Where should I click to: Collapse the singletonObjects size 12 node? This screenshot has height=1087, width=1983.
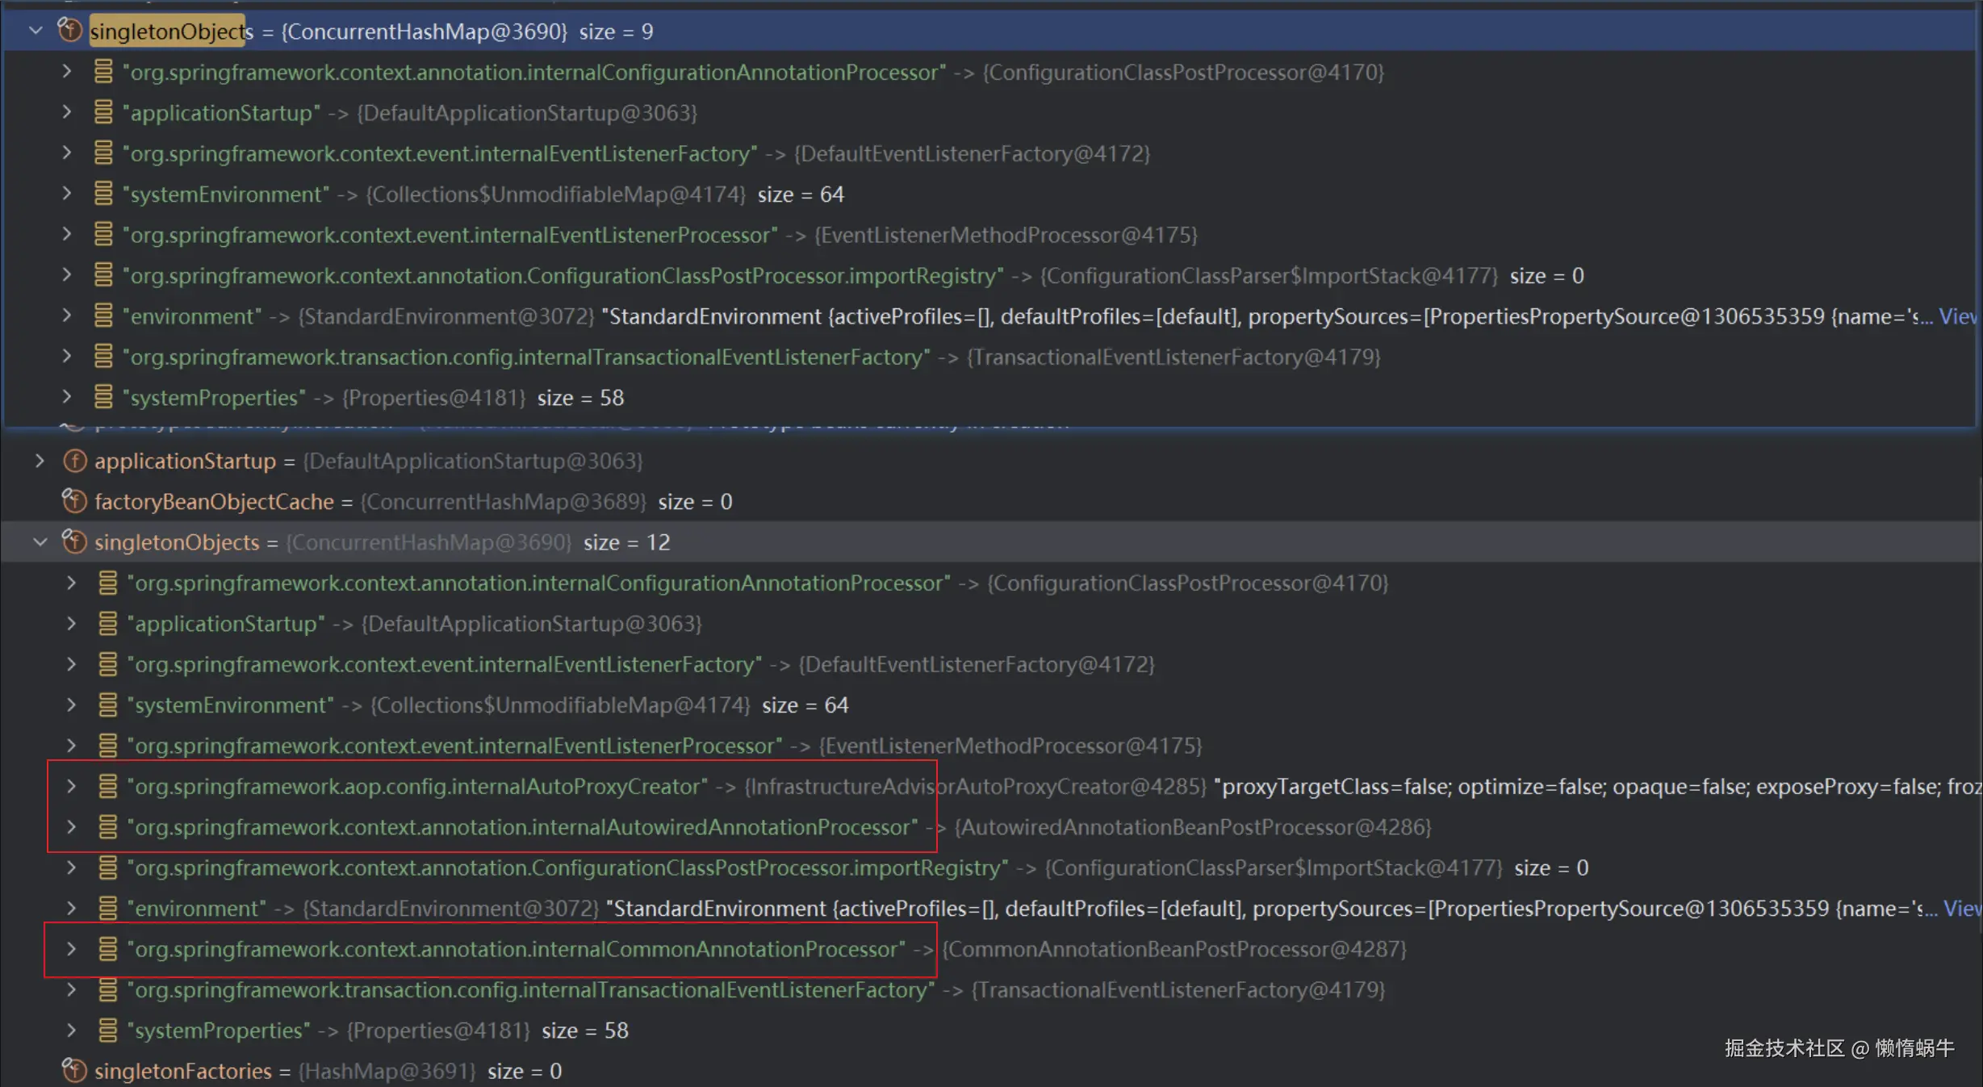[x=40, y=541]
